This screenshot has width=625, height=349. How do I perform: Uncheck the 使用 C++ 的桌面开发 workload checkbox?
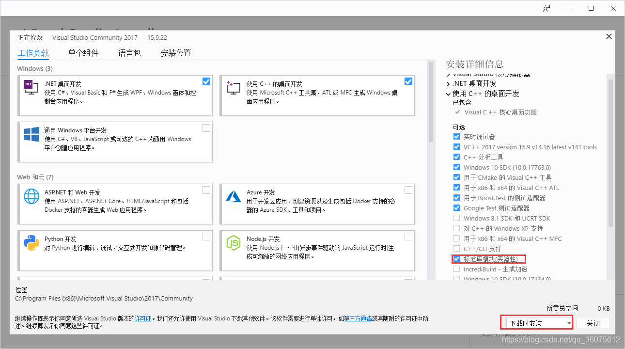click(408, 81)
